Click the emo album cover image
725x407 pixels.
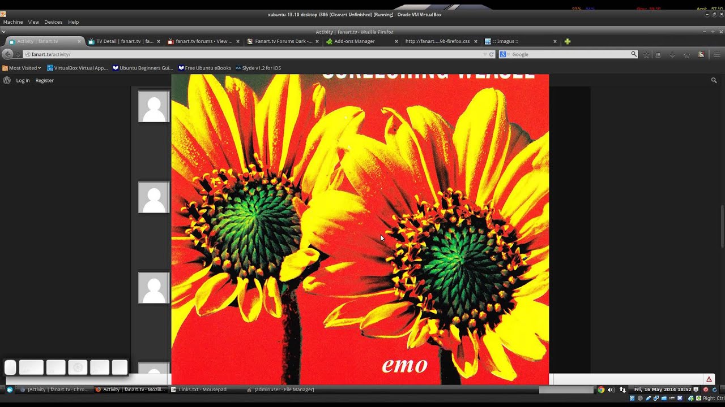360,230
